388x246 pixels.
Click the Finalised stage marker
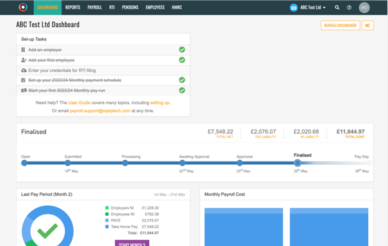pyautogui.click(x=298, y=163)
